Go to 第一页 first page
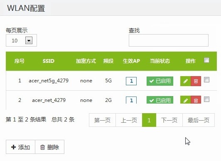The image size is (221, 161). point(102,120)
